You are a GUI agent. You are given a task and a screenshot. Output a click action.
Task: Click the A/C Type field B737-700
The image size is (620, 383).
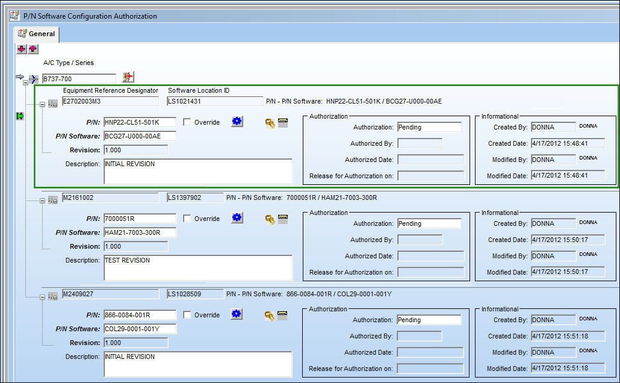(x=79, y=79)
